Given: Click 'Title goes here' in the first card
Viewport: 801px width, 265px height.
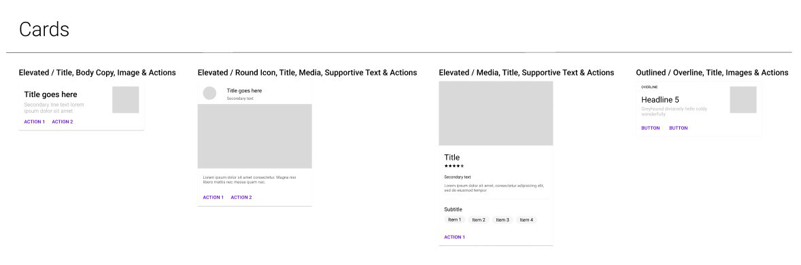Looking at the screenshot, I should coord(50,94).
